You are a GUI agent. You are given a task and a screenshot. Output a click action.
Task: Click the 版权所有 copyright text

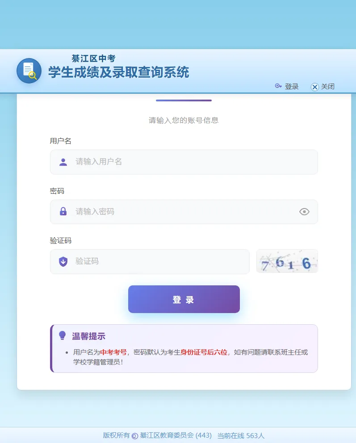pyautogui.click(x=116, y=435)
